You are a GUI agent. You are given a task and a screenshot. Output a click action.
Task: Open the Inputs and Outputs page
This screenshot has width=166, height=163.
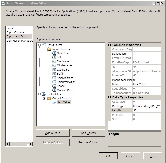coord(19,36)
